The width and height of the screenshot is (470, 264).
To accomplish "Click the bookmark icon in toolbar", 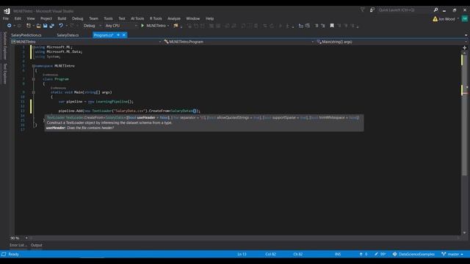I will pos(332,26).
